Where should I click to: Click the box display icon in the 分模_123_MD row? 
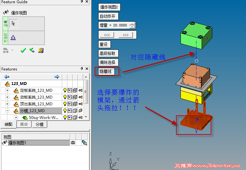pos(75,111)
